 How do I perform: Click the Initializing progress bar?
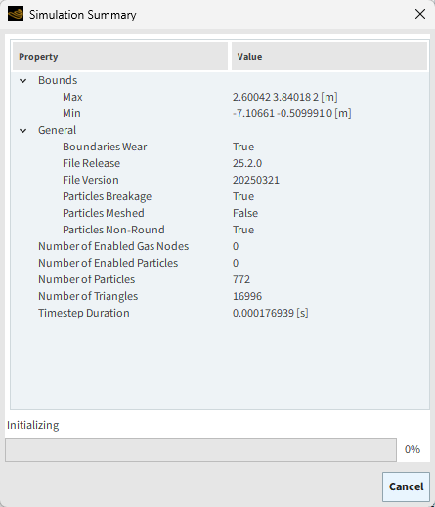[200, 449]
